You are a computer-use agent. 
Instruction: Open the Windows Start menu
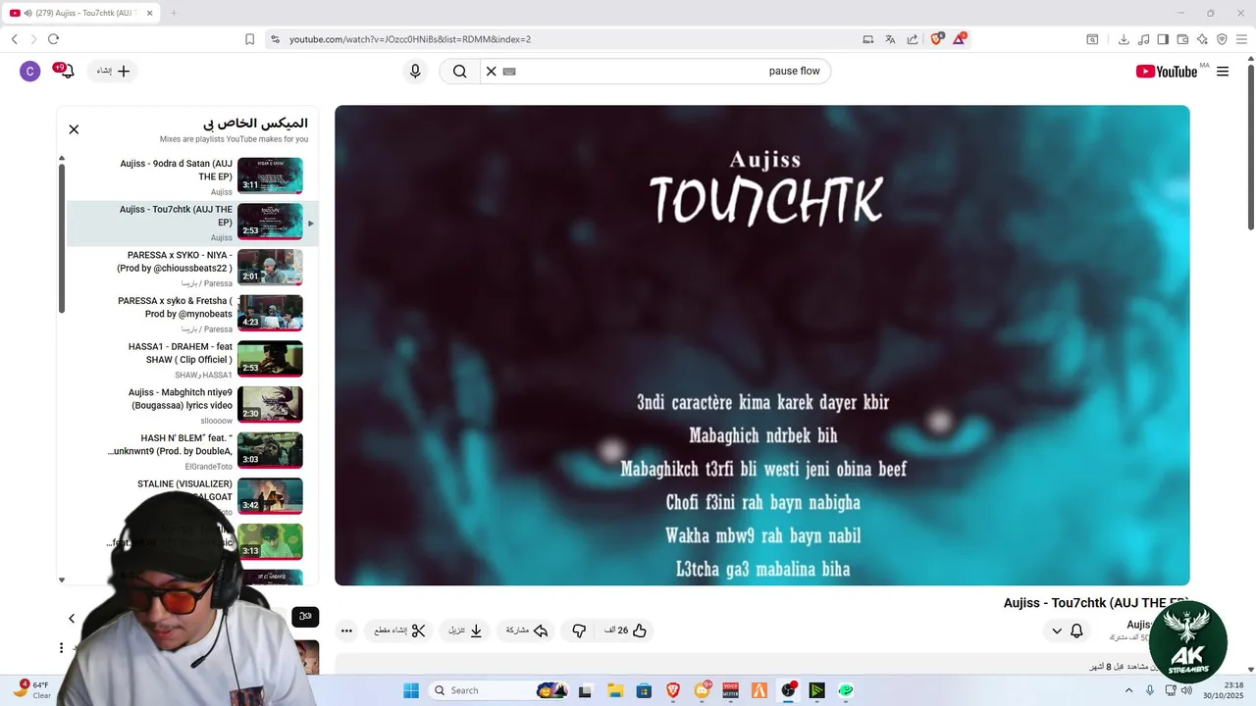[x=410, y=690]
